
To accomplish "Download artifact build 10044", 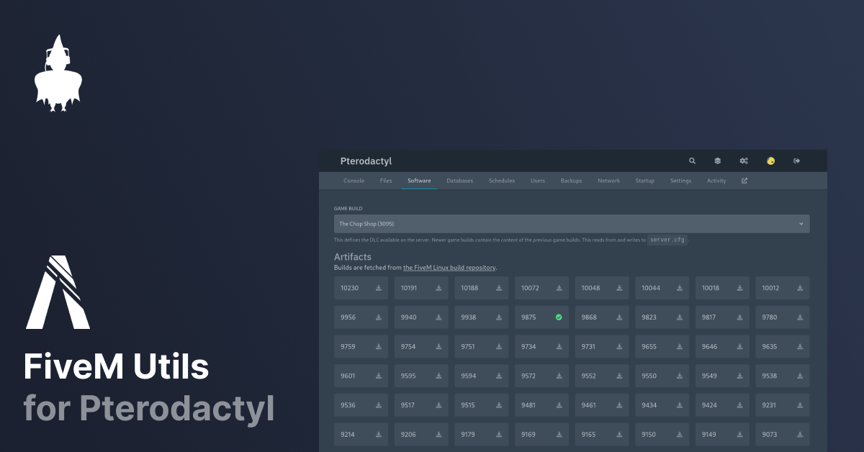I will [680, 288].
